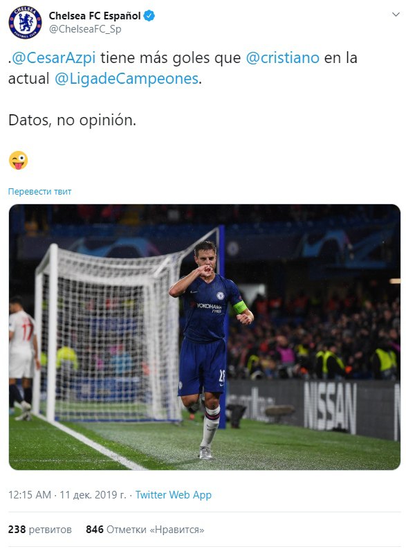Open the @cristiano mention link

coord(283,57)
